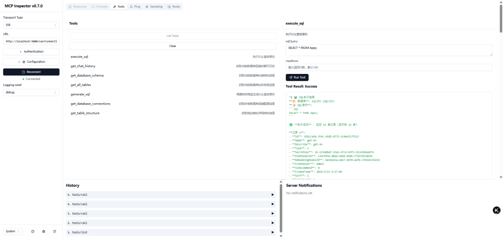The image size is (503, 238).
Task: Select the get_database_schema tool
Action: (x=173, y=76)
